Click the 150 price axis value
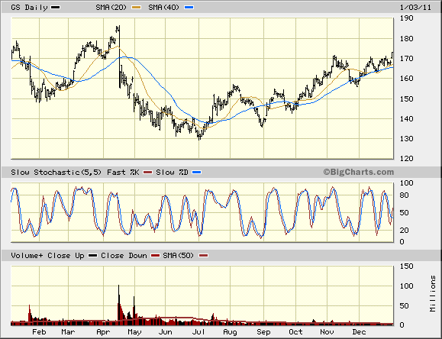This screenshot has height=339, width=442. click(406, 98)
